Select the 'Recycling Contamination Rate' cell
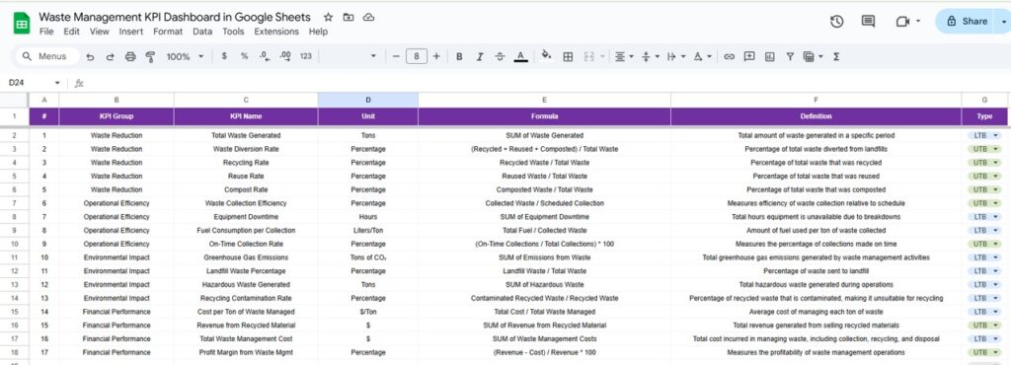This screenshot has width=1011, height=365. pos(246,298)
